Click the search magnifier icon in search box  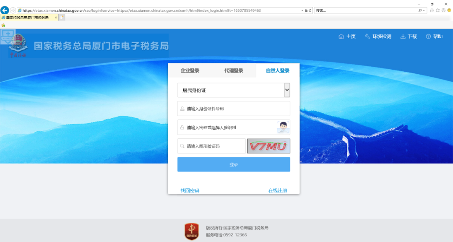(420, 10)
